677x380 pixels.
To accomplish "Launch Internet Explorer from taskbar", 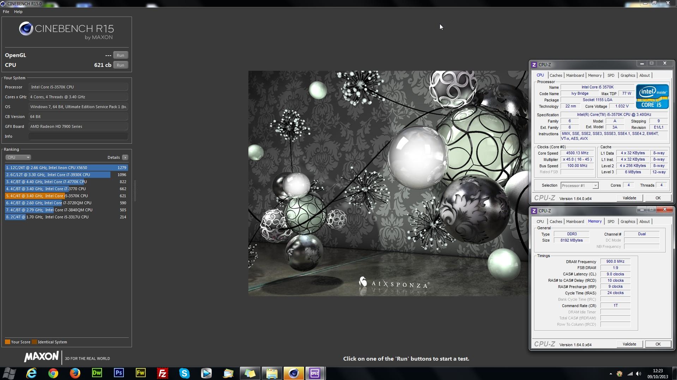I will click(x=31, y=373).
